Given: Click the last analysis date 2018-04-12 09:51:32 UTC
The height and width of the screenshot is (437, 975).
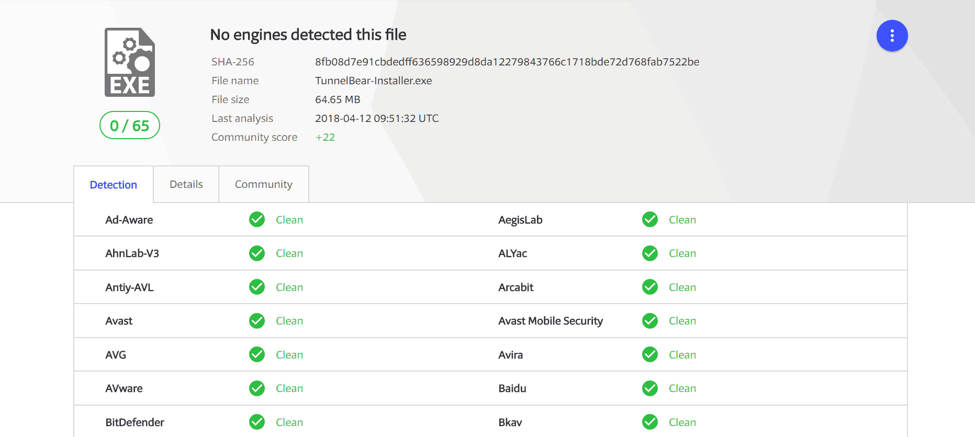Looking at the screenshot, I should coord(377,118).
